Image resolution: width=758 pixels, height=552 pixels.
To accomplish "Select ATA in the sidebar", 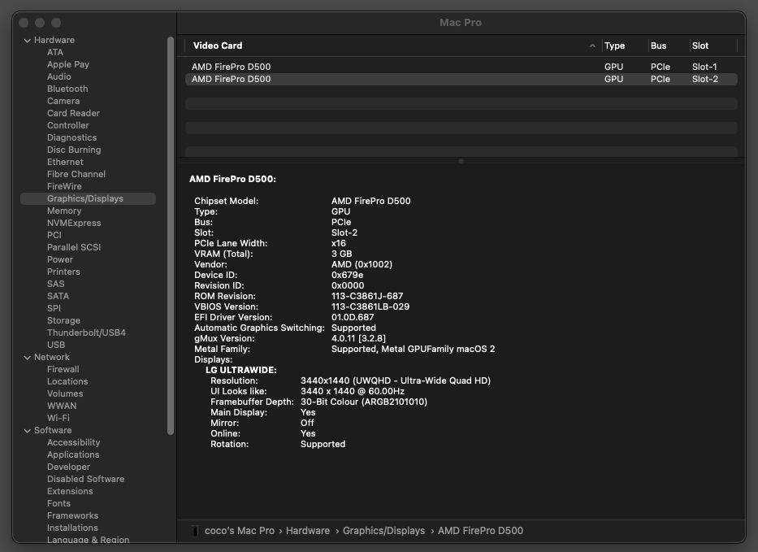I will pos(55,52).
